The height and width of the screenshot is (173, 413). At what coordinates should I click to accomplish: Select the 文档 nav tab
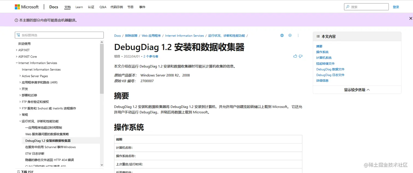click(x=67, y=7)
